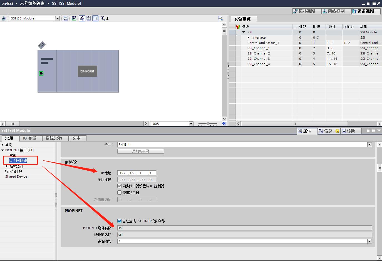This screenshot has height=261, width=382.
Task: Collapse the SSI row in device overview
Action: (x=244, y=32)
